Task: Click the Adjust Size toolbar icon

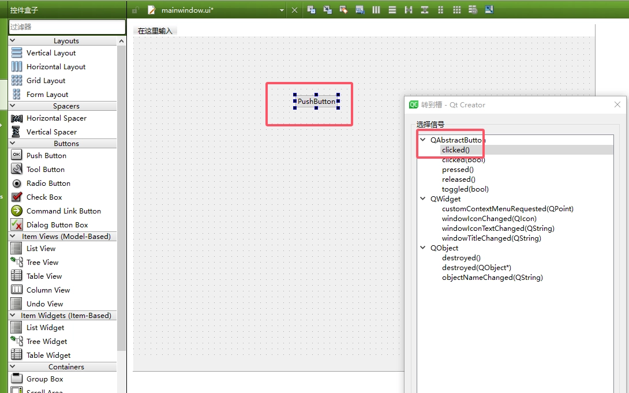Action: pos(489,10)
